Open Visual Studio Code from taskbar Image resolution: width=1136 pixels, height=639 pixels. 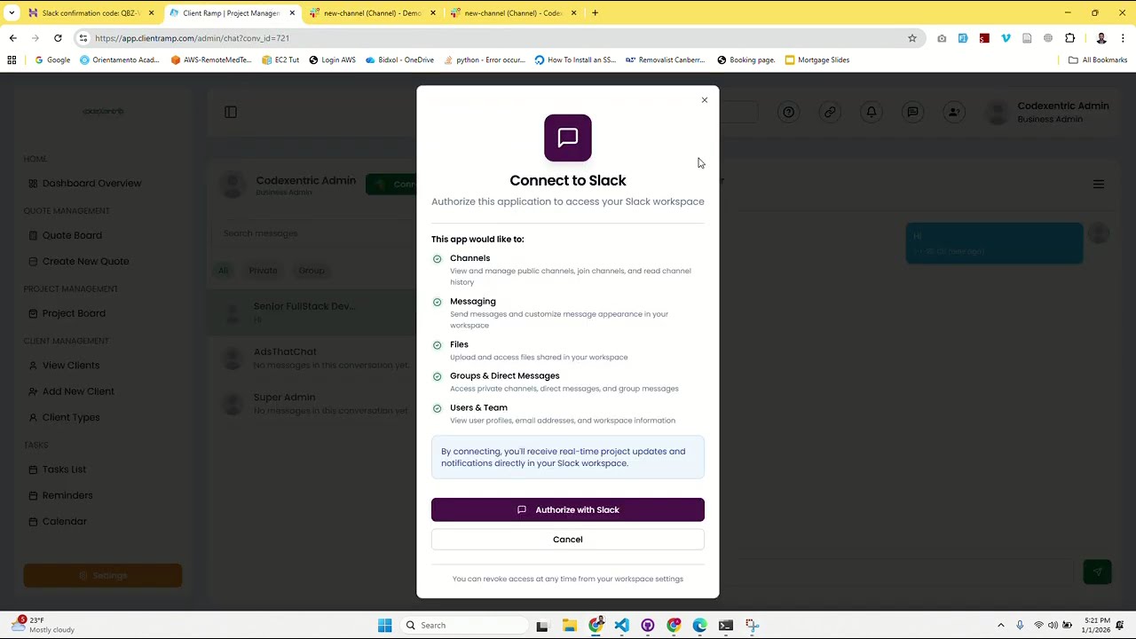[622, 626]
